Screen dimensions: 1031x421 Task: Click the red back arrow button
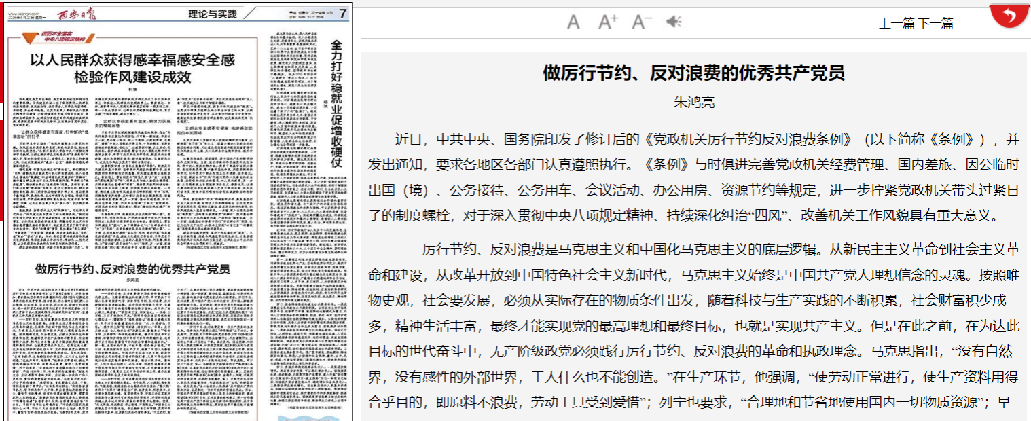click(x=1009, y=16)
